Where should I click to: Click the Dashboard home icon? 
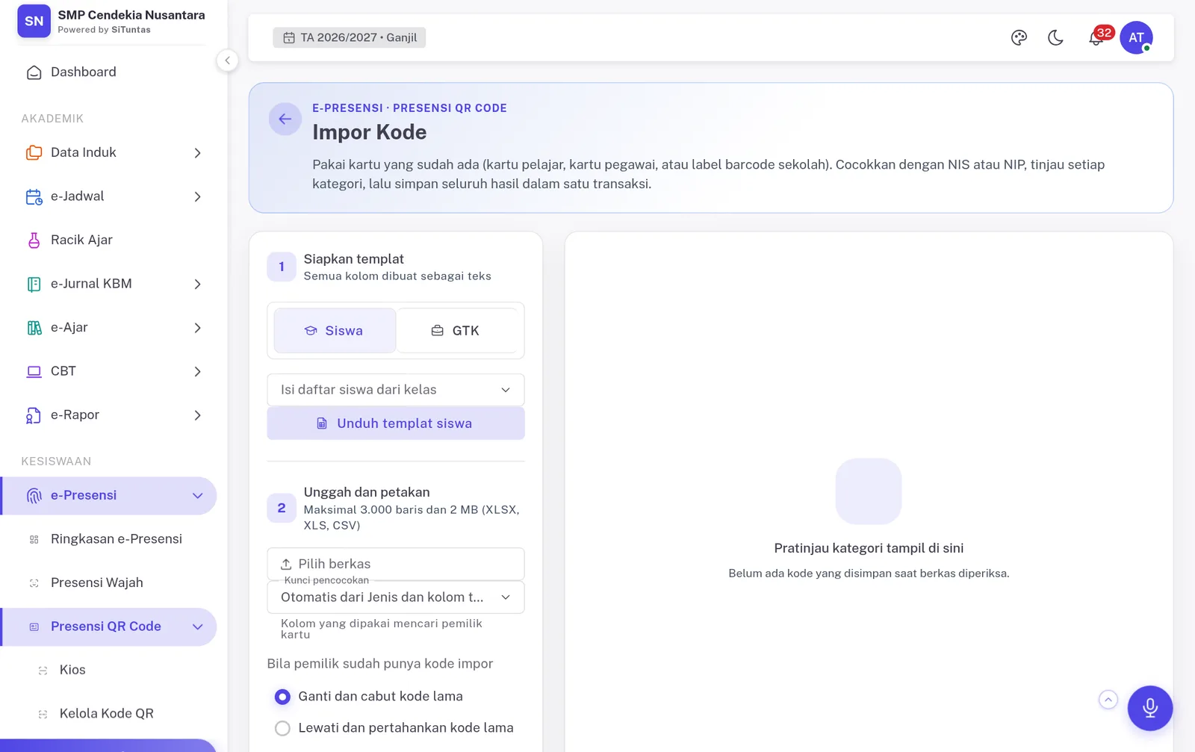34,72
